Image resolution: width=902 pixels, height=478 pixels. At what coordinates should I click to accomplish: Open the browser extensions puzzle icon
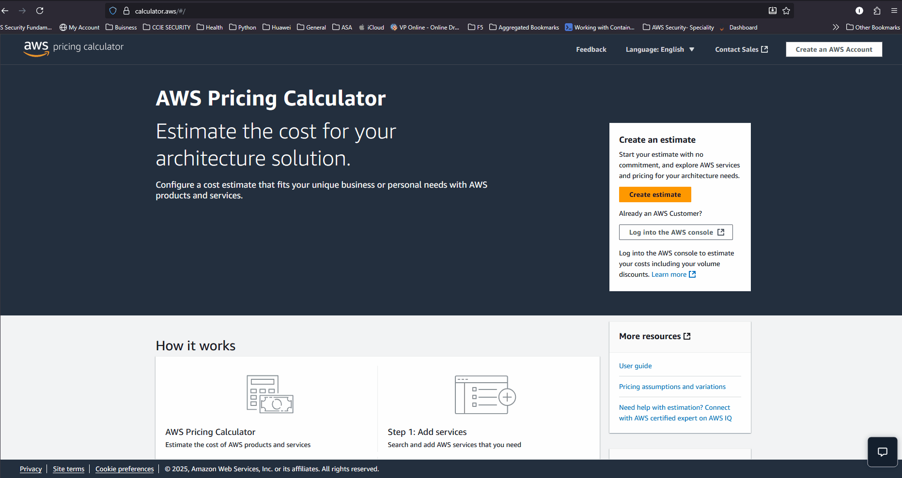pyautogui.click(x=877, y=11)
